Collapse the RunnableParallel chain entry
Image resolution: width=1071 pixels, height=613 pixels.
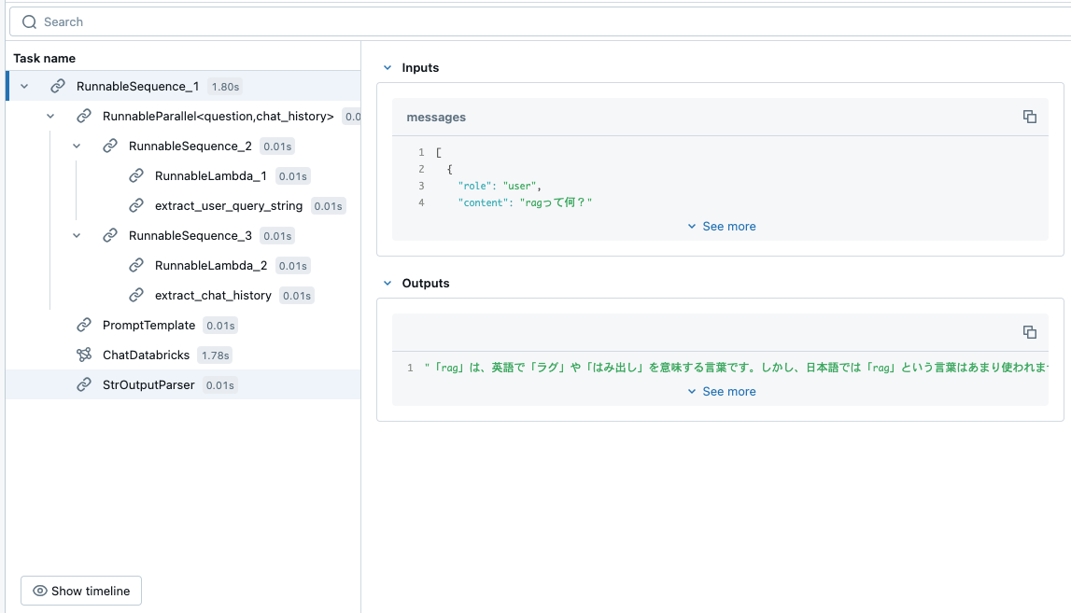50,116
